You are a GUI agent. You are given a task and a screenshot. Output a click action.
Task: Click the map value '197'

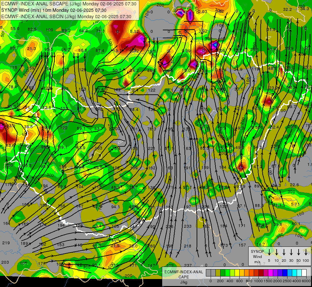pyautogui.click(x=187, y=207)
